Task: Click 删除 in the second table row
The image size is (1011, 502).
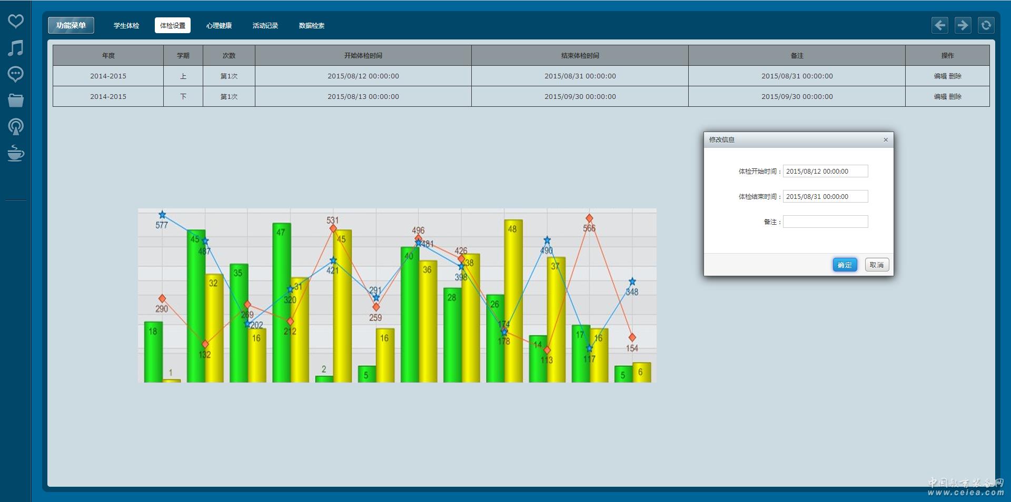Action: tap(955, 96)
